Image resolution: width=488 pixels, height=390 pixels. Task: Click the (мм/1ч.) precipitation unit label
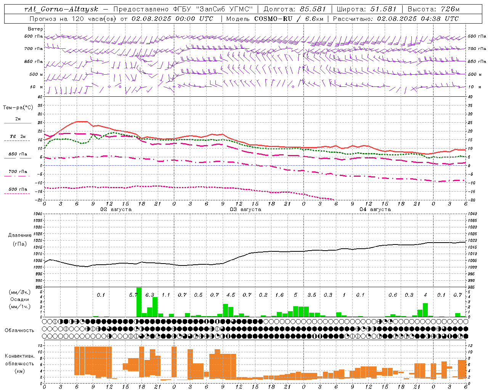click(x=20, y=307)
